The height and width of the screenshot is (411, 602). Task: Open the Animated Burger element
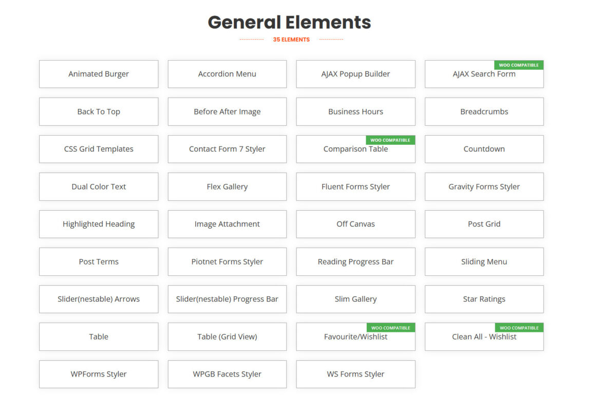pos(98,73)
